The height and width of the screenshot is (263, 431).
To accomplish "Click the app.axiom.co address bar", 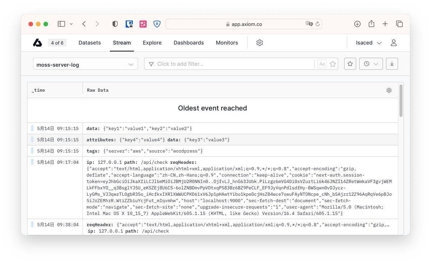I will tap(244, 24).
